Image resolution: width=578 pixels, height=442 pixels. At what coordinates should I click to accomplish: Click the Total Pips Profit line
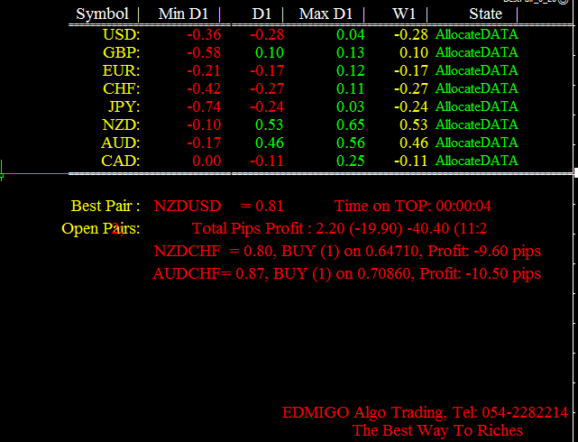tap(339, 229)
